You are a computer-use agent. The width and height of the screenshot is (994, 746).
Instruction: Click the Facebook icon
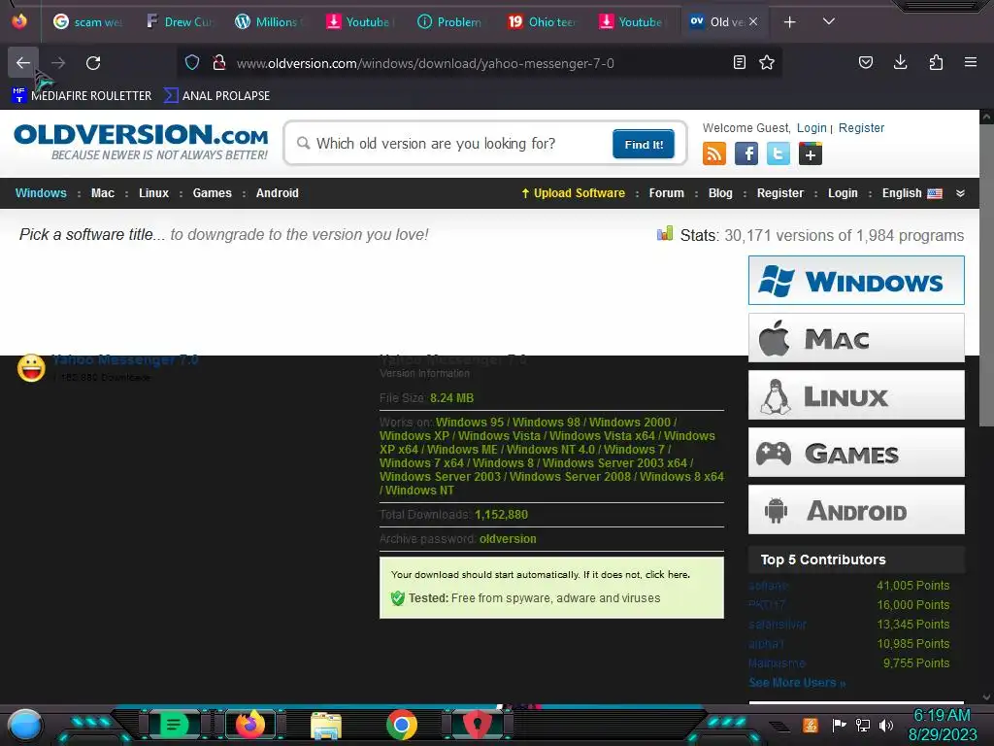[x=746, y=153]
